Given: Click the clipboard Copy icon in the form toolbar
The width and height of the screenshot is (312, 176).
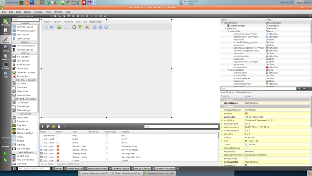Looking at the screenshot, I should point(74,27).
